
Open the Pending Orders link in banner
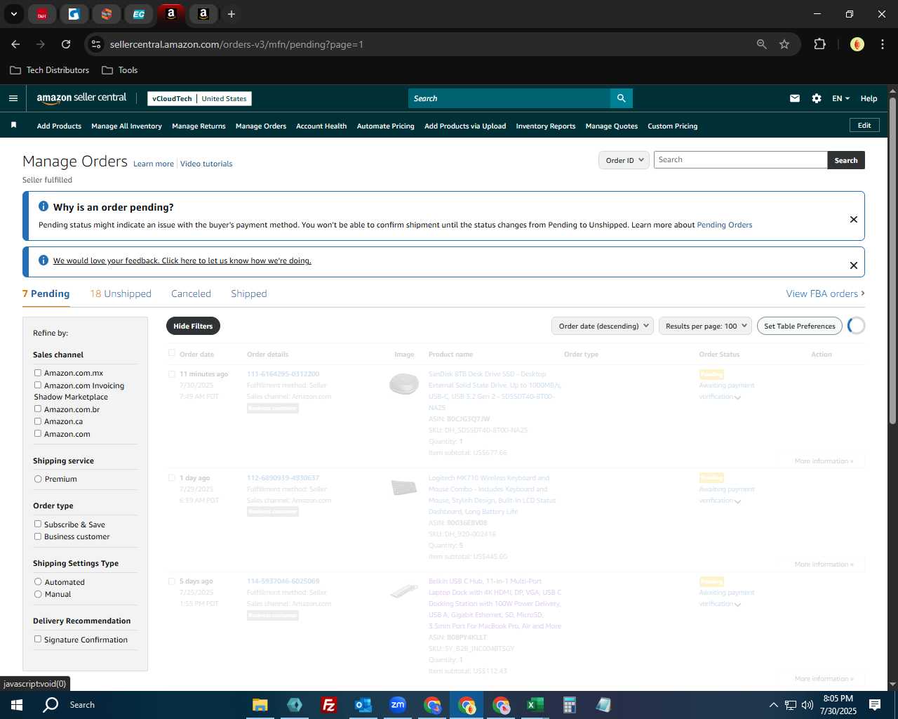(x=724, y=225)
